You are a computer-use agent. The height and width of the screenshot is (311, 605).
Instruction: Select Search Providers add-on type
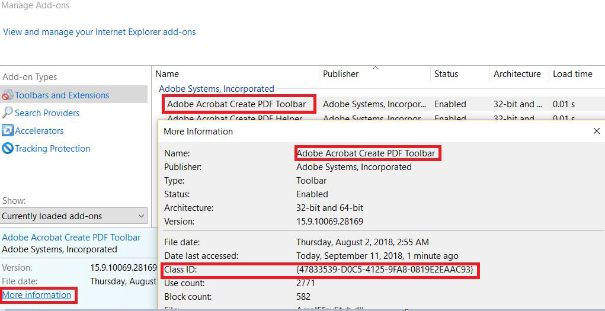pos(47,113)
